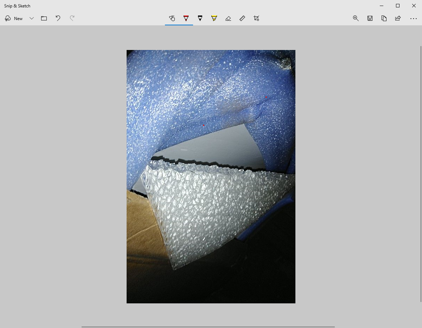Expand the dropdown arrow beside New
This screenshot has width=422, height=328.
[31, 18]
